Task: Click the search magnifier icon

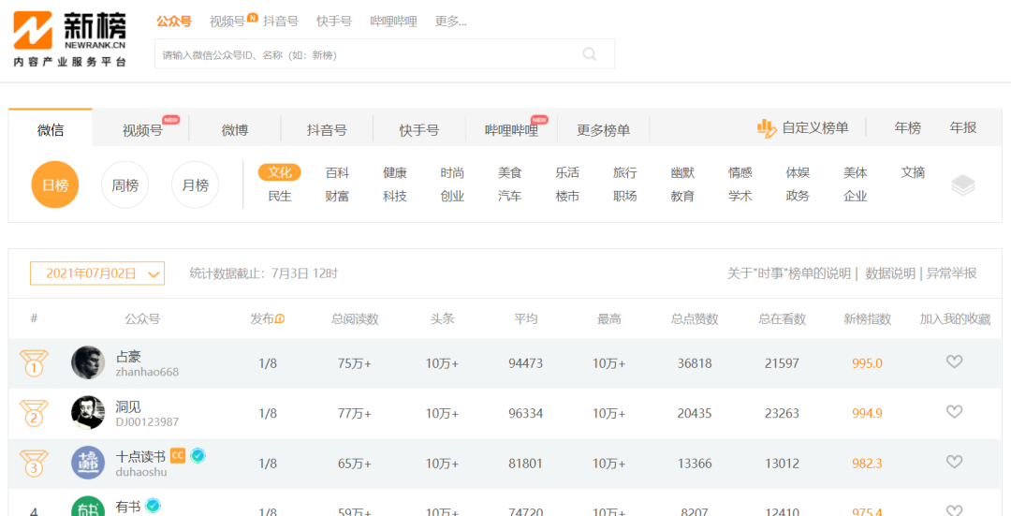Action: click(x=590, y=54)
